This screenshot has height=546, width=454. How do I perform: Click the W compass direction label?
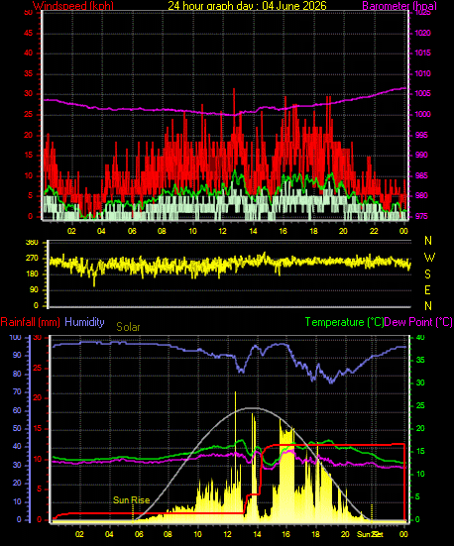click(x=429, y=258)
